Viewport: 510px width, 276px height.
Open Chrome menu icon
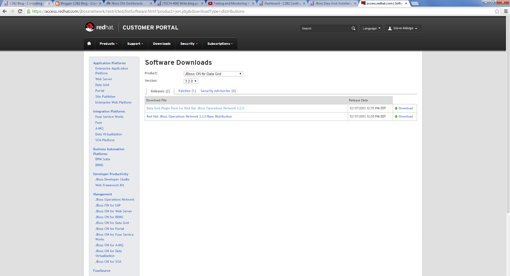point(506,11)
